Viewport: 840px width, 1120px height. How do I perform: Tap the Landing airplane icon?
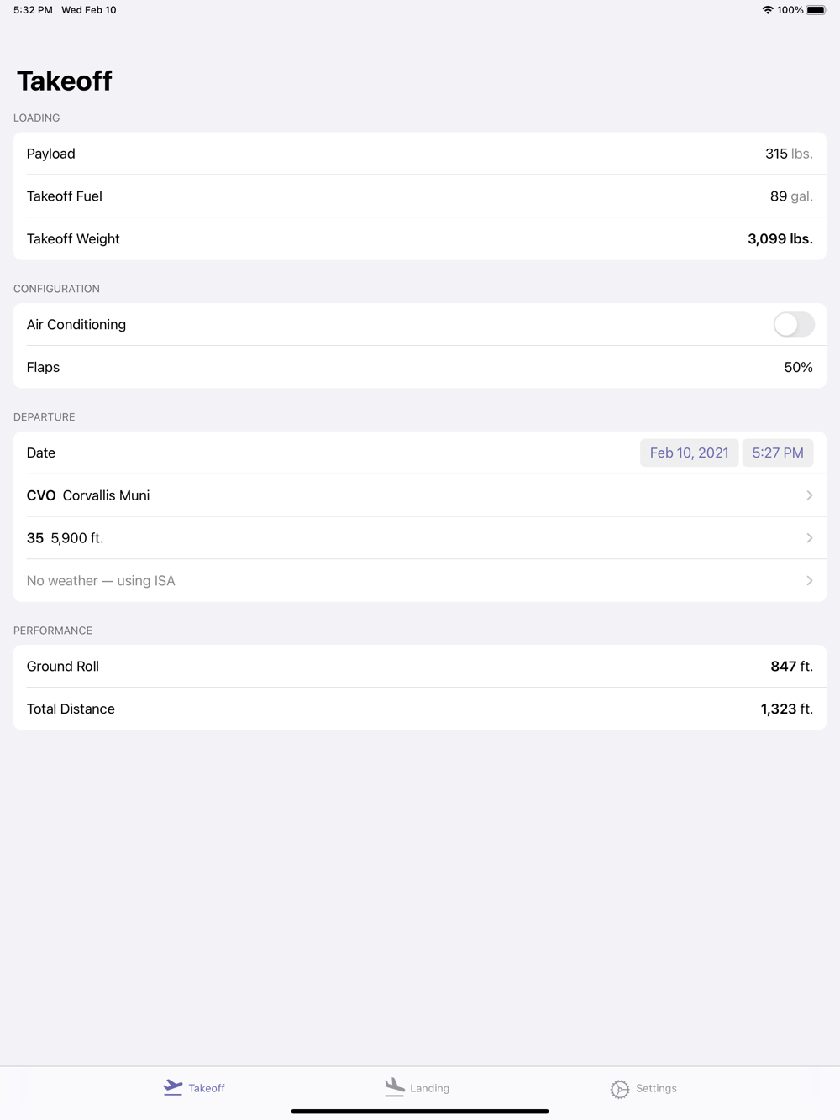click(395, 1087)
